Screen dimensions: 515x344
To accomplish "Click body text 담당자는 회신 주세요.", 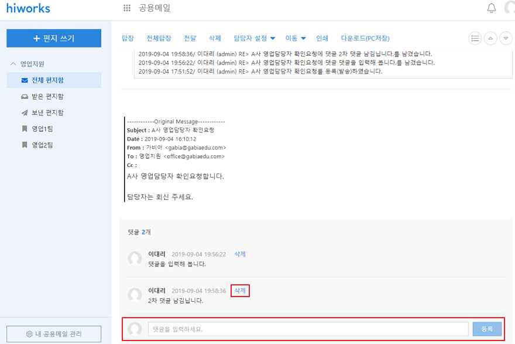I will click(x=160, y=197).
